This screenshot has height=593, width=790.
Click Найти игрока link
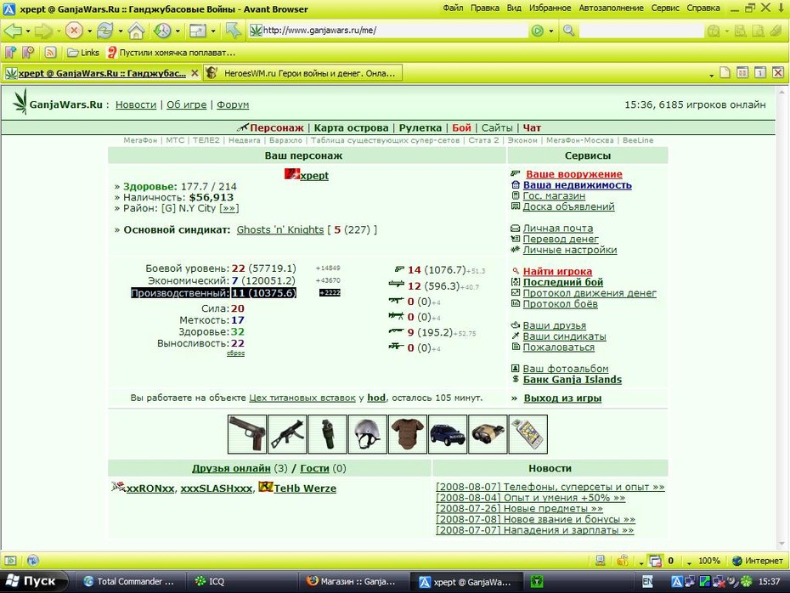pyautogui.click(x=557, y=272)
